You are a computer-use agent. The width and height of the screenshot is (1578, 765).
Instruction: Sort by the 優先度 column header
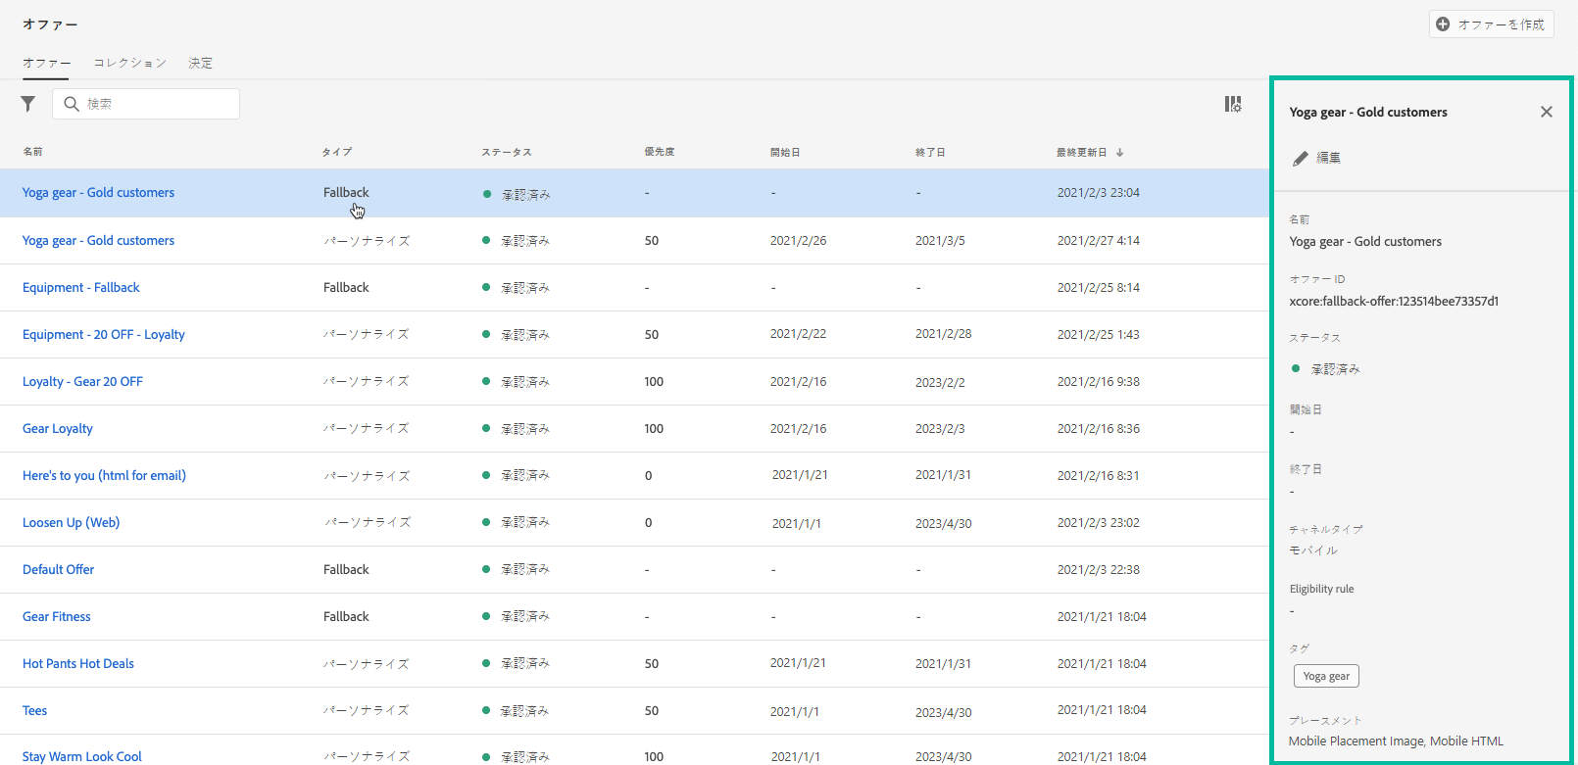(660, 152)
